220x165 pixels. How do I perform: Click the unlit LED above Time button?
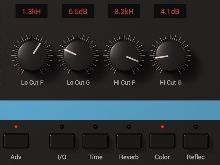[95, 127]
